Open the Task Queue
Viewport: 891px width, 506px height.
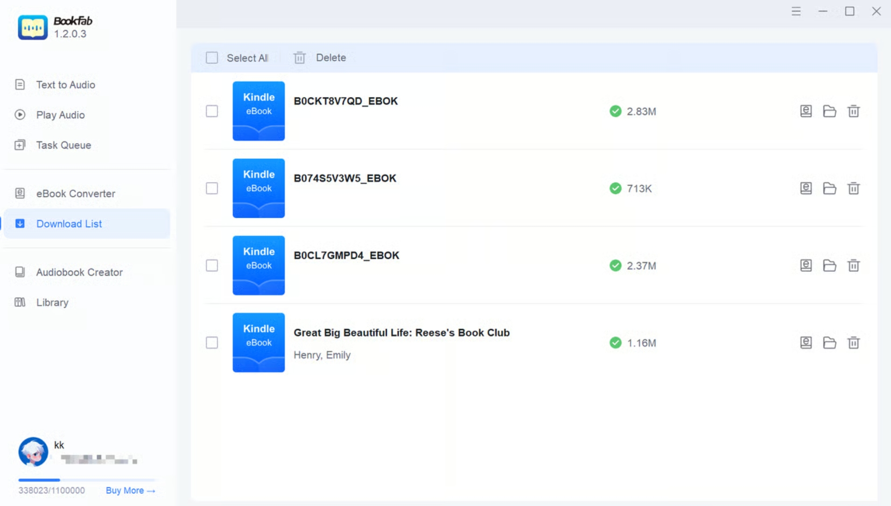[x=63, y=145]
